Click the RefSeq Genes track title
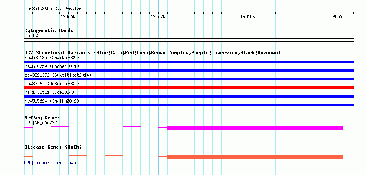Viewport: 366px width, 175px height. click(x=42, y=118)
